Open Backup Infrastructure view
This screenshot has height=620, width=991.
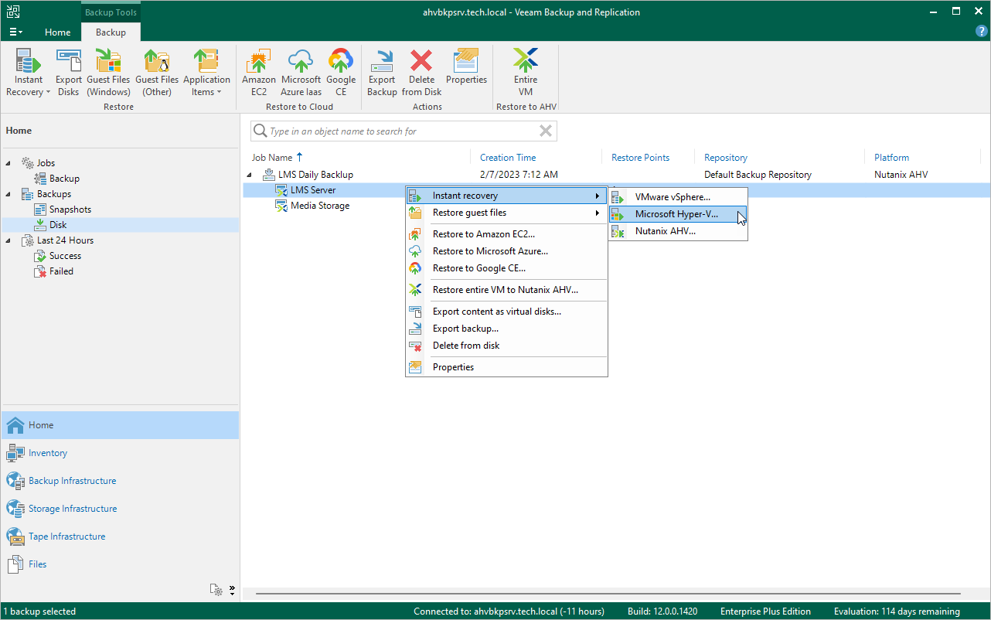[x=121, y=481]
